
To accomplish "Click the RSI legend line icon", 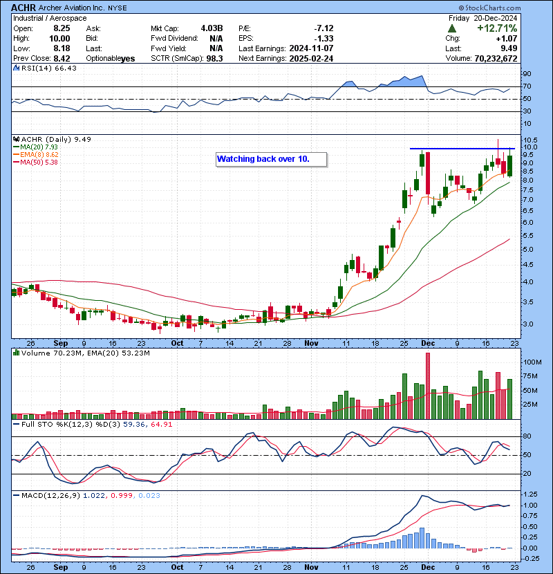I will (16, 68).
